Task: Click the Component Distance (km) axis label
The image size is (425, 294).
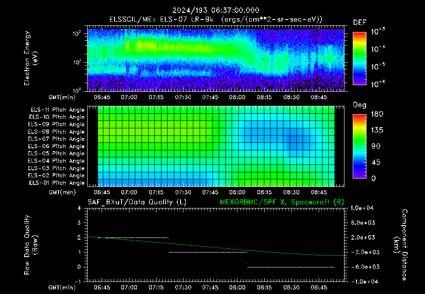Action: point(401,245)
